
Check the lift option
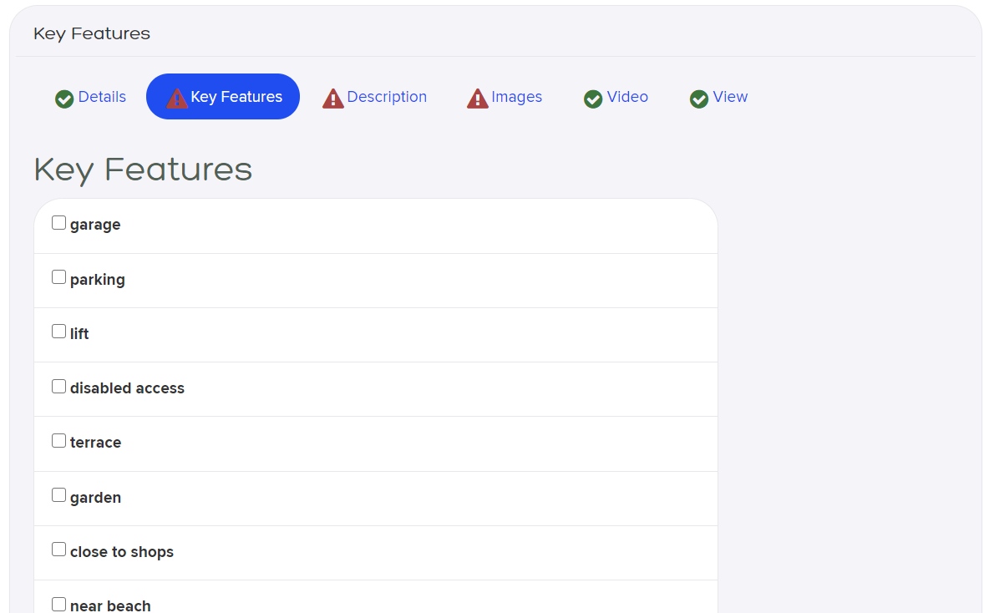[x=58, y=332]
